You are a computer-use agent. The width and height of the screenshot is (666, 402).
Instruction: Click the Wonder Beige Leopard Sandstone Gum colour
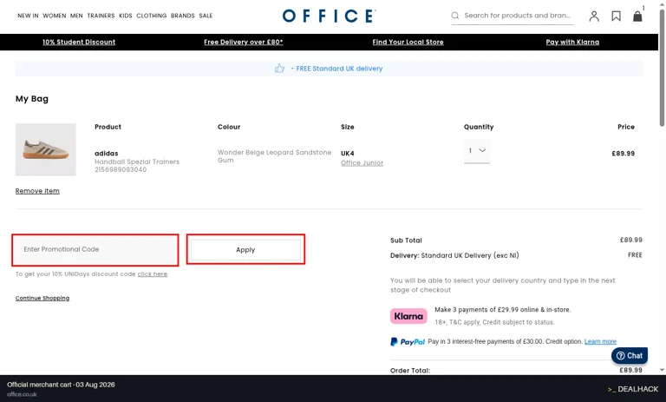click(274, 156)
